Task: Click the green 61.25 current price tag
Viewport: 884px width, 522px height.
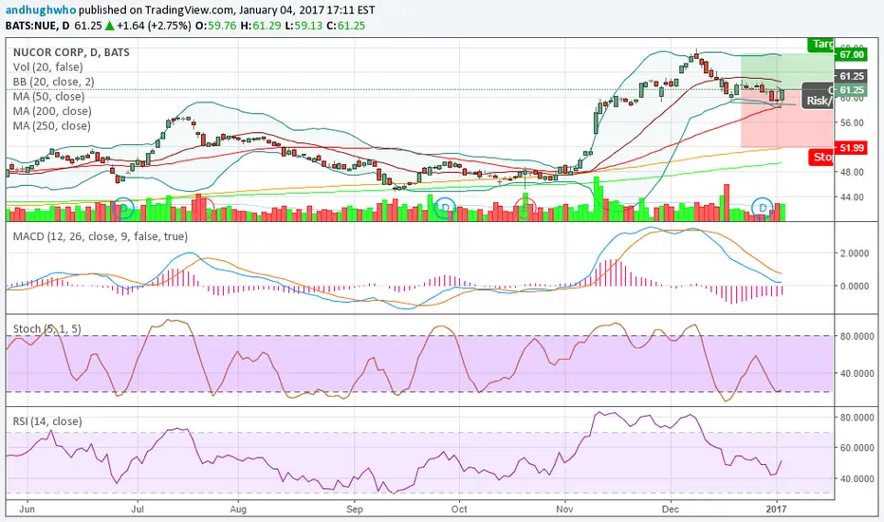Action: click(x=852, y=90)
